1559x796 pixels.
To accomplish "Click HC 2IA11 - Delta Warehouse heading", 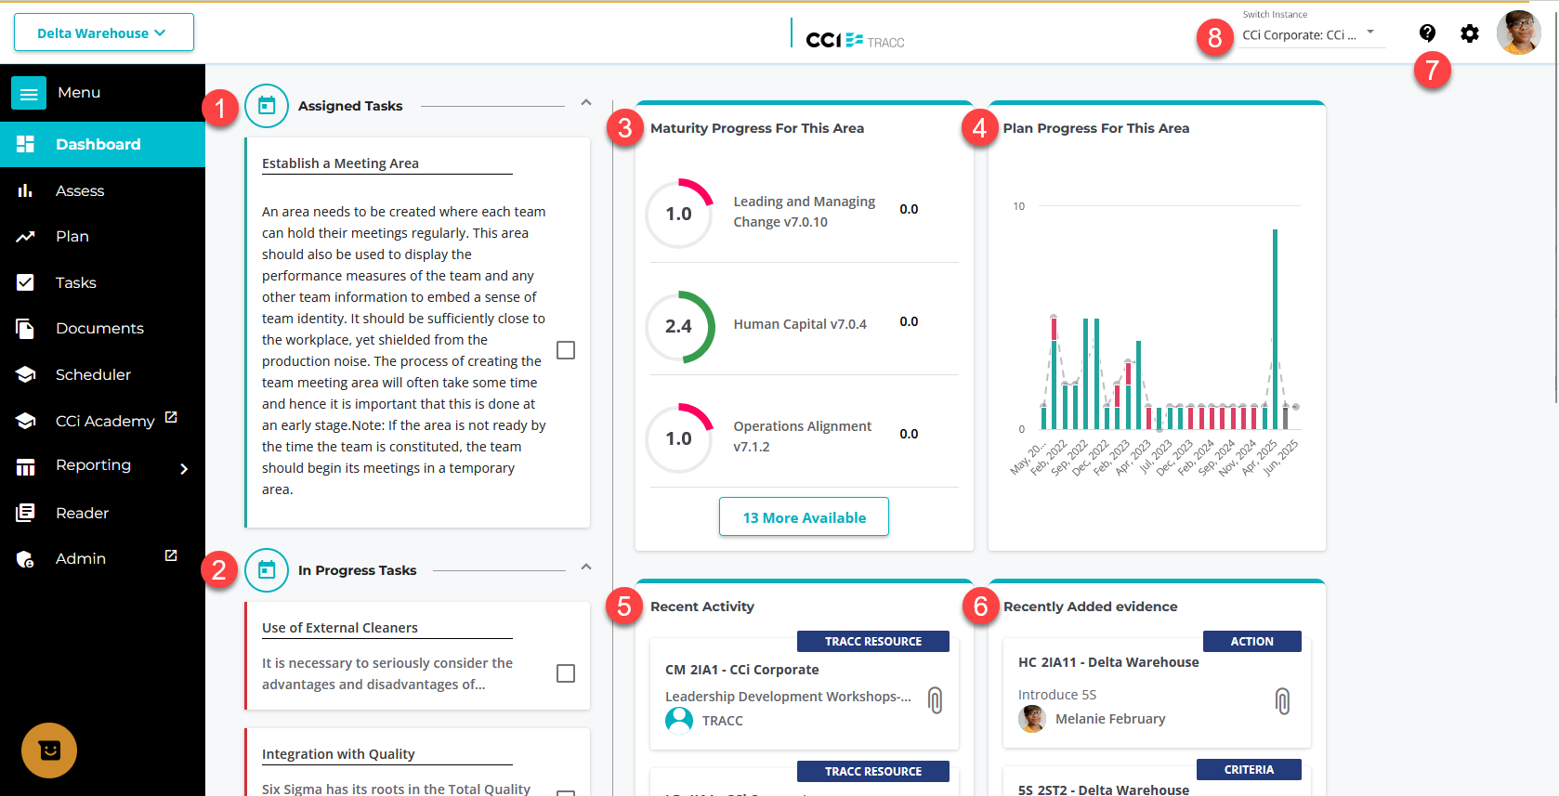I will (1108, 662).
